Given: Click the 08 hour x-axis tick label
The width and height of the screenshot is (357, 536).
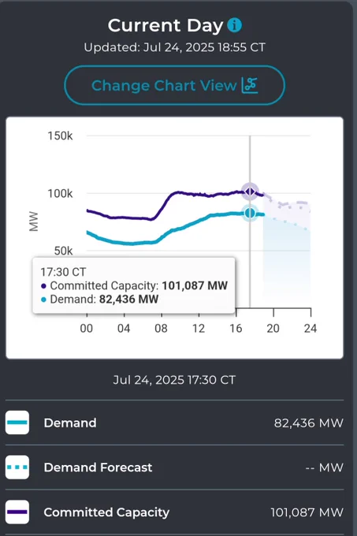Looking at the screenshot, I should 161,329.
